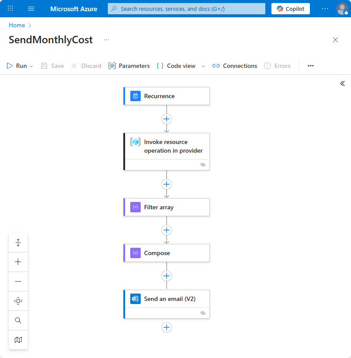Insert an action between Filter array and Compose
The height and width of the screenshot is (358, 351).
(x=167, y=230)
